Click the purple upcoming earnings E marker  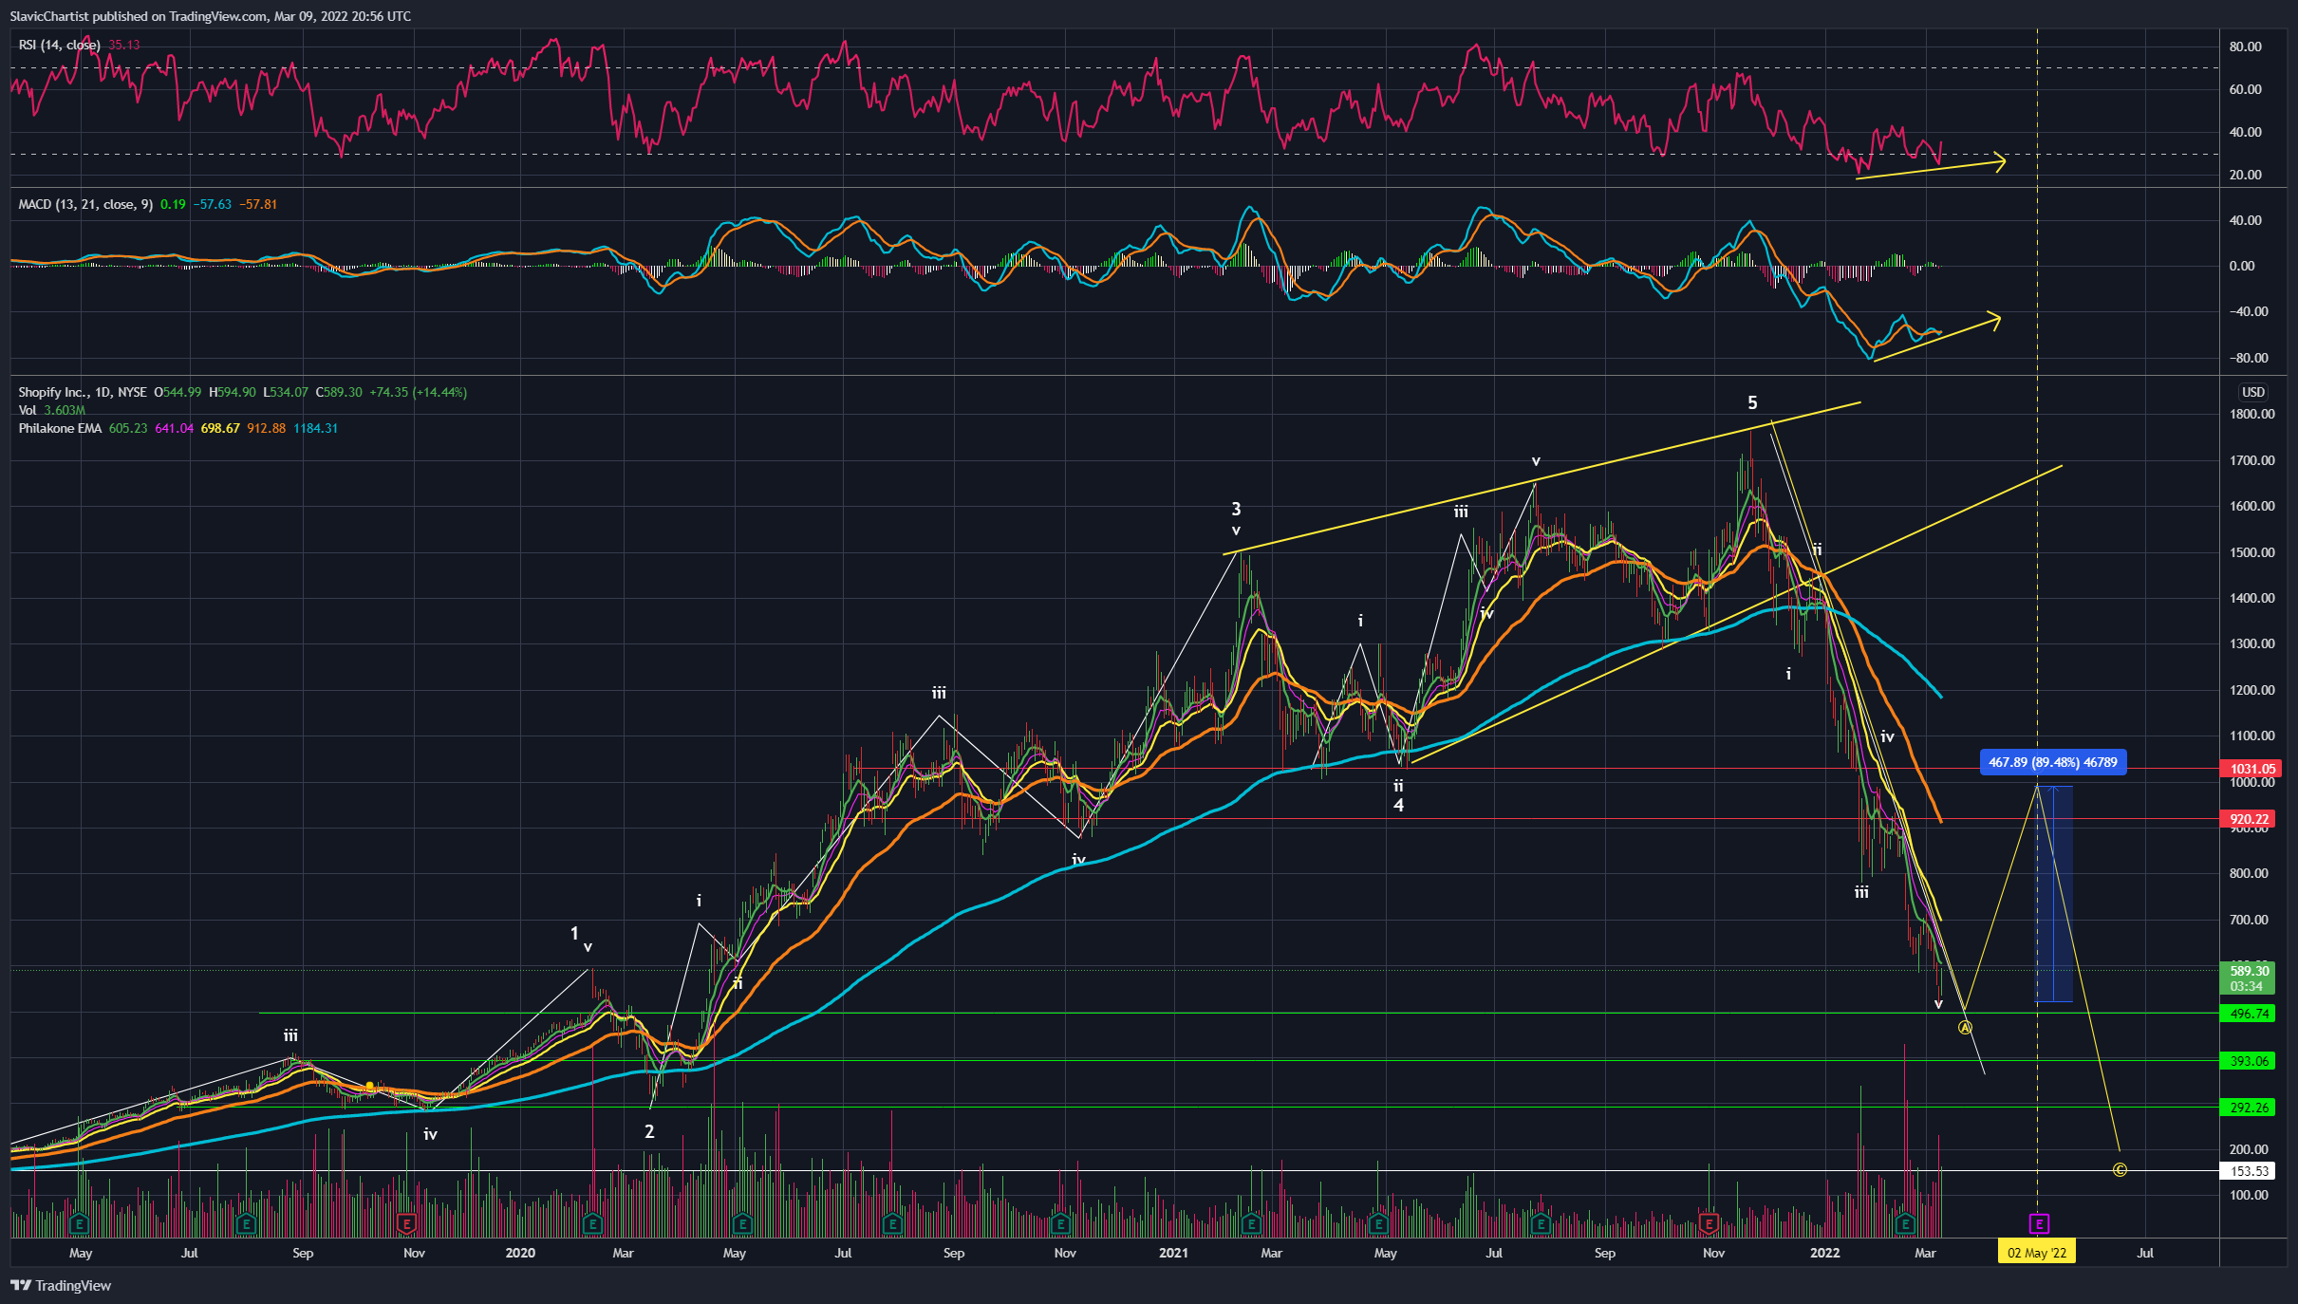[2039, 1224]
